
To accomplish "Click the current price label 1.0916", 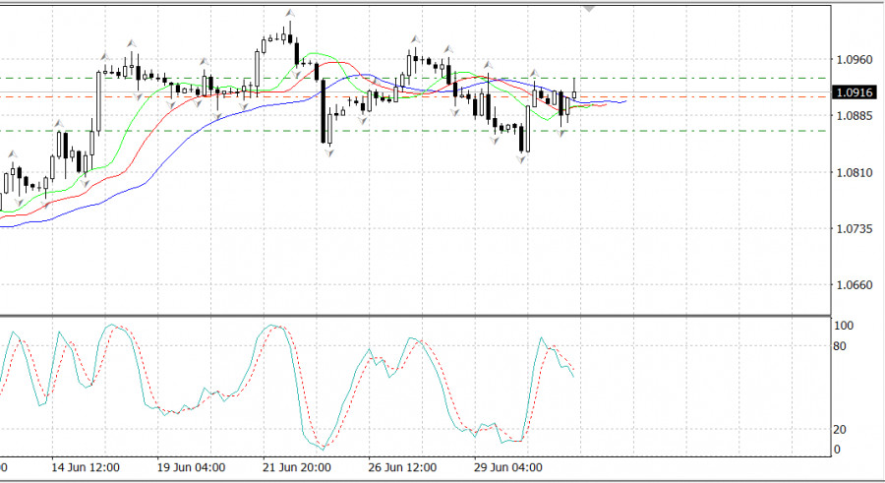I will tap(851, 92).
